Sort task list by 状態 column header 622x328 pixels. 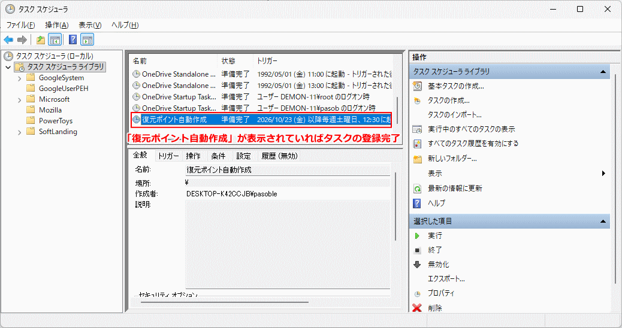click(x=235, y=61)
